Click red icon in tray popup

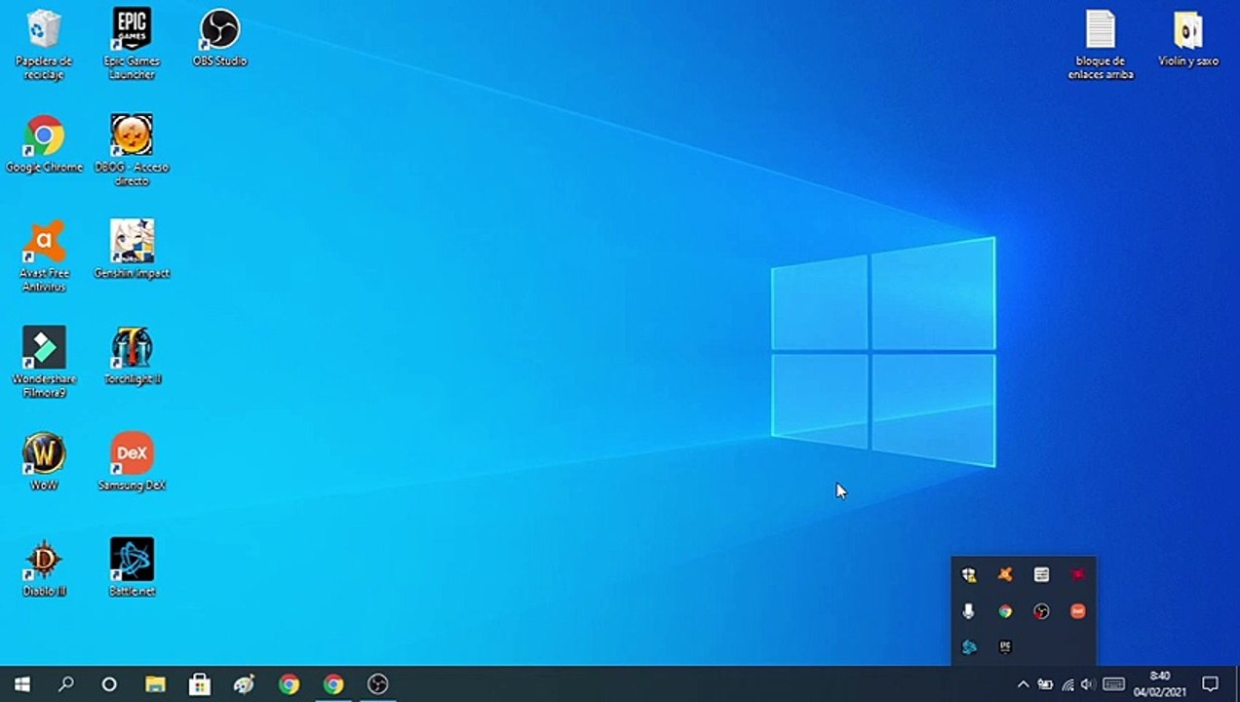pos(1077,575)
